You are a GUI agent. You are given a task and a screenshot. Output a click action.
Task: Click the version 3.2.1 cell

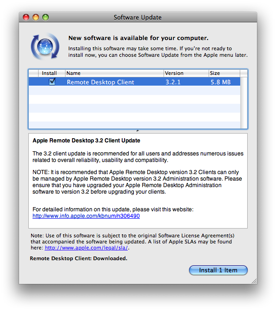click(x=173, y=82)
